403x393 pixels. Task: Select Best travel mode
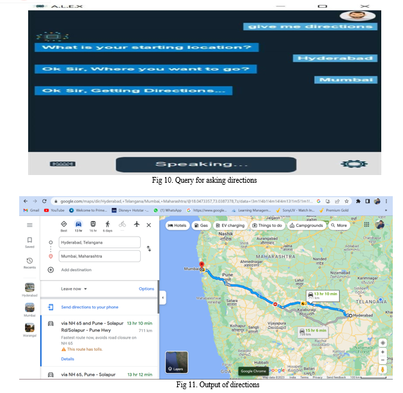click(64, 226)
